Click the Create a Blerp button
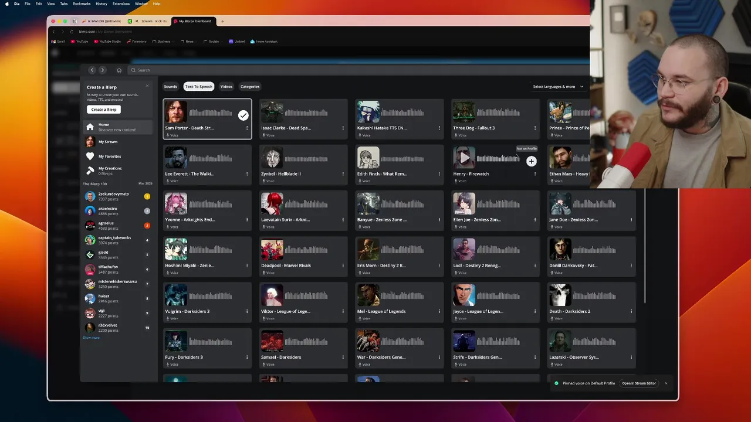This screenshot has width=751, height=422. pos(104,110)
